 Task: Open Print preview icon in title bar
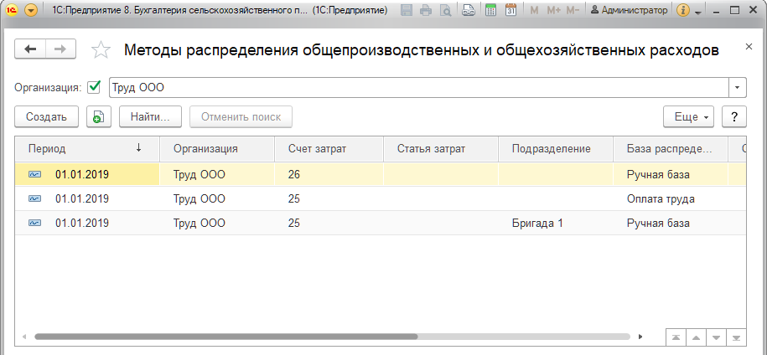445,10
